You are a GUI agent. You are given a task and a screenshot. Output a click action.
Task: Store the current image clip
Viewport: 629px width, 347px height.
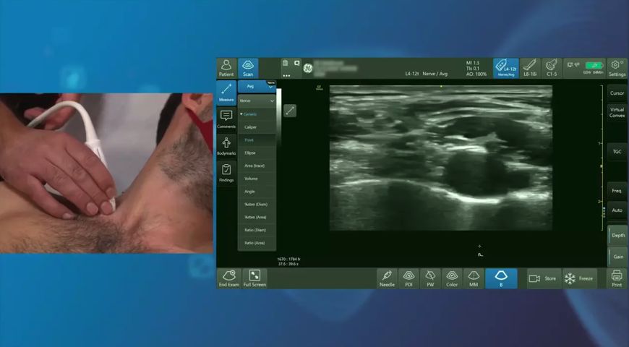[544, 279]
